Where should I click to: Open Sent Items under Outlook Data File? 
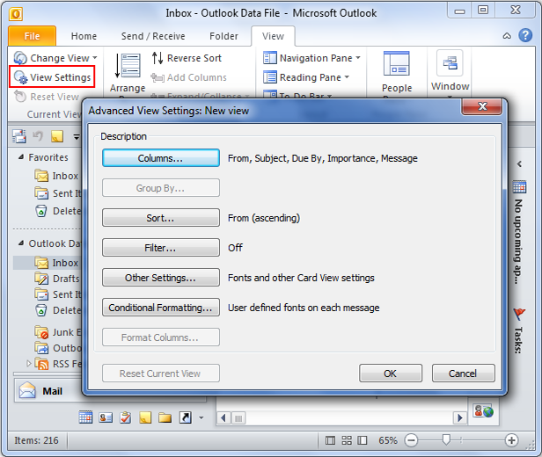pyautogui.click(x=57, y=294)
